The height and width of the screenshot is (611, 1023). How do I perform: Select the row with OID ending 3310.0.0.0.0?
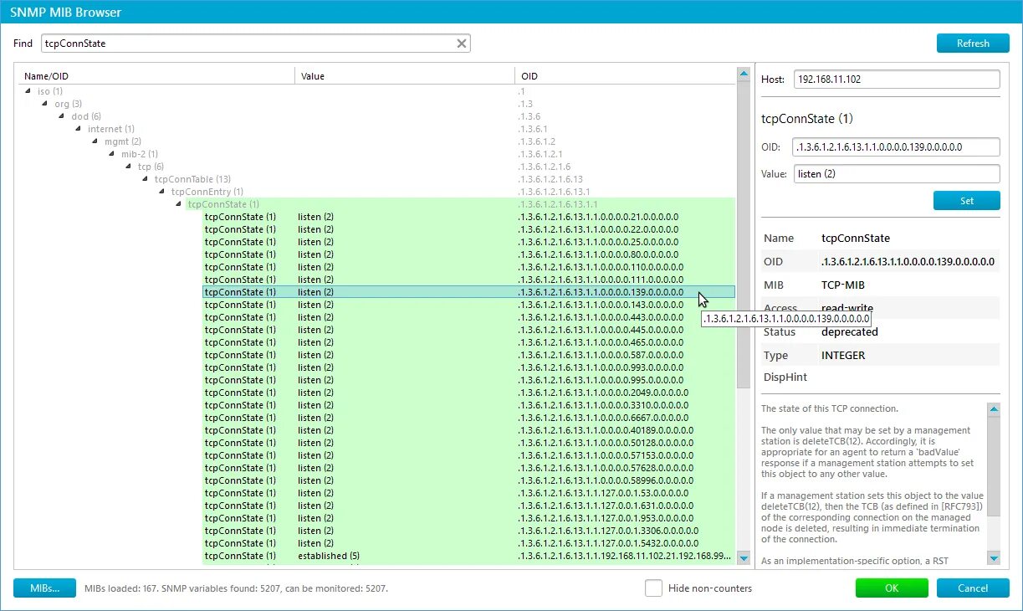pos(468,405)
